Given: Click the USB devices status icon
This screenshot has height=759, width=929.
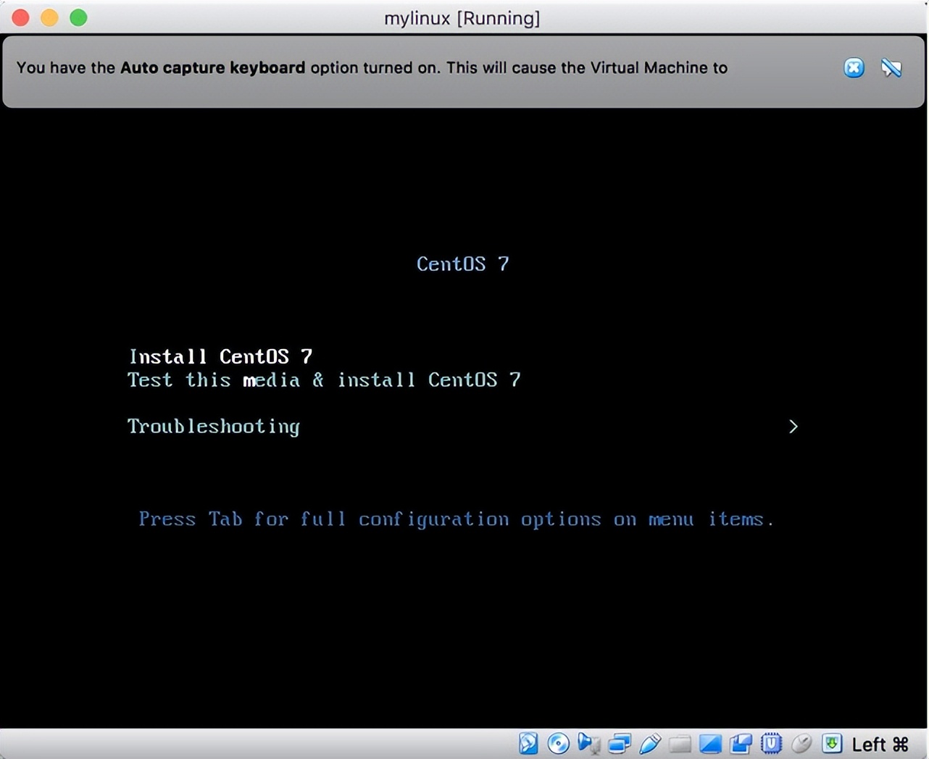Looking at the screenshot, I should click(650, 743).
